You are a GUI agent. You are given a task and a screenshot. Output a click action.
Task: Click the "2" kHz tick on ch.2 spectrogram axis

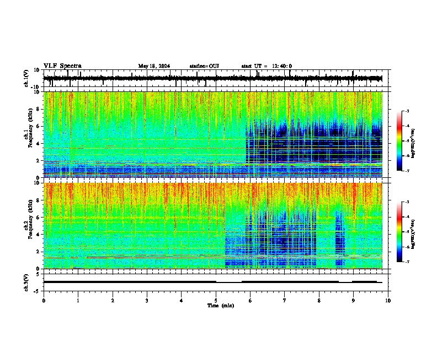click(38, 252)
